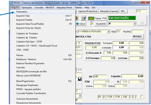Click the RECALC. button
This screenshot has height=105, width=151.
pyautogui.click(x=138, y=36)
